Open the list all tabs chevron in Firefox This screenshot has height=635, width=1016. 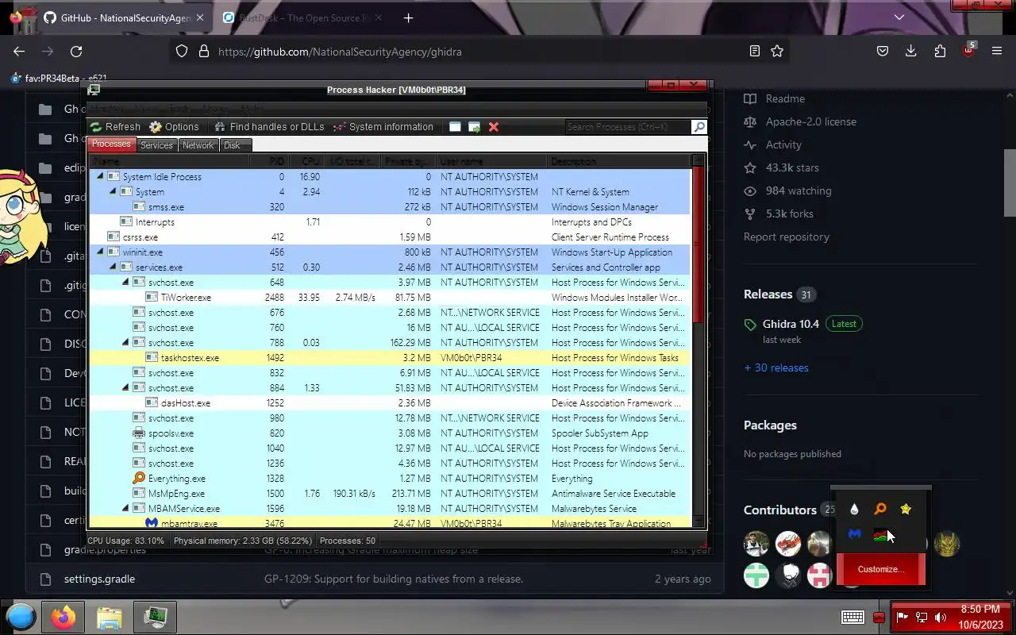pyautogui.click(x=899, y=17)
